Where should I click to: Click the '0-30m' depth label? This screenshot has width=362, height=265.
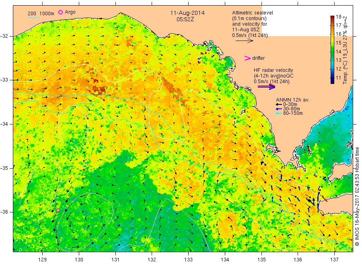pyautogui.click(x=290, y=104)
